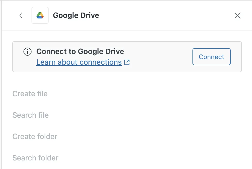
Task: Close the Google Drive panel with the X
Action: 237,16
